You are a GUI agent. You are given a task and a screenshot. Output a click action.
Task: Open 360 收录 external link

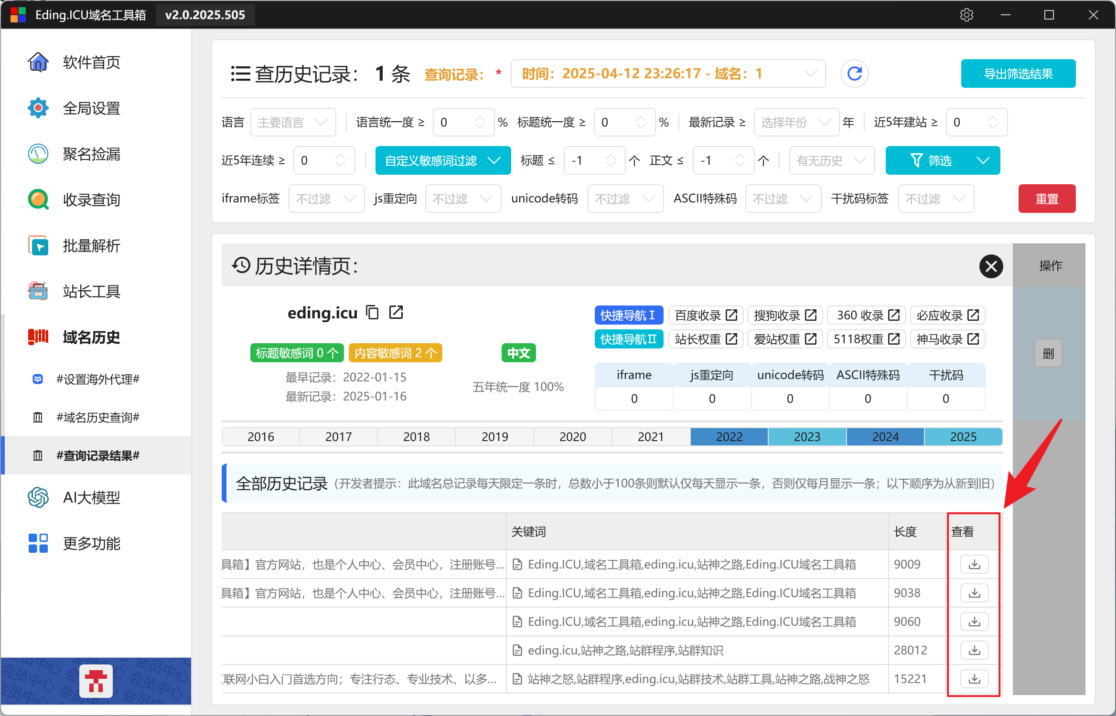click(x=867, y=315)
